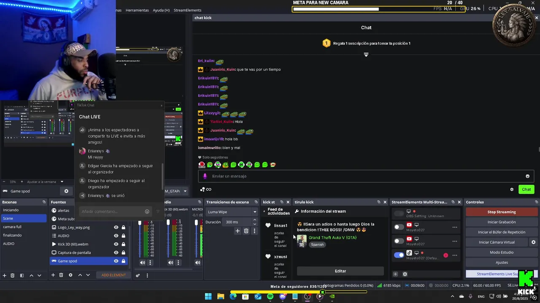Move source up in Fuentes panel
Viewport: 540px width, 303px height.
point(80,275)
